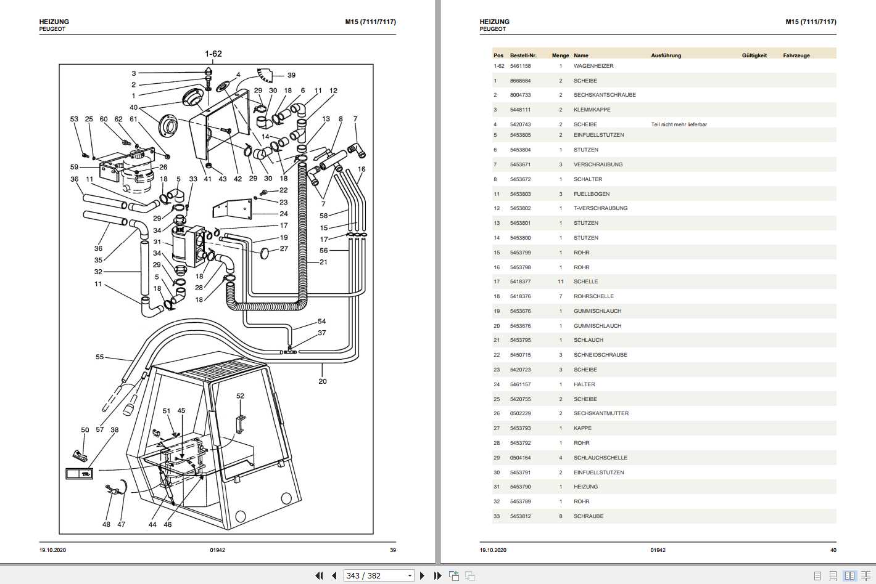Image resolution: width=876 pixels, height=584 pixels.
Task: Toggle two-page side-by-side view
Action: coord(849,575)
